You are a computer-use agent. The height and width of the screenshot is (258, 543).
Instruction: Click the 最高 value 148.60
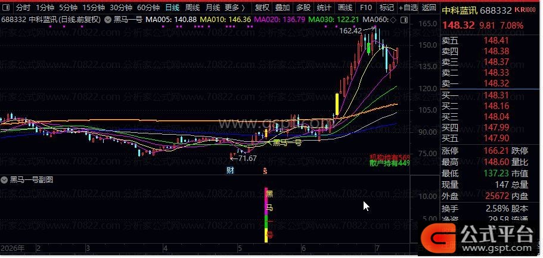point(497,162)
